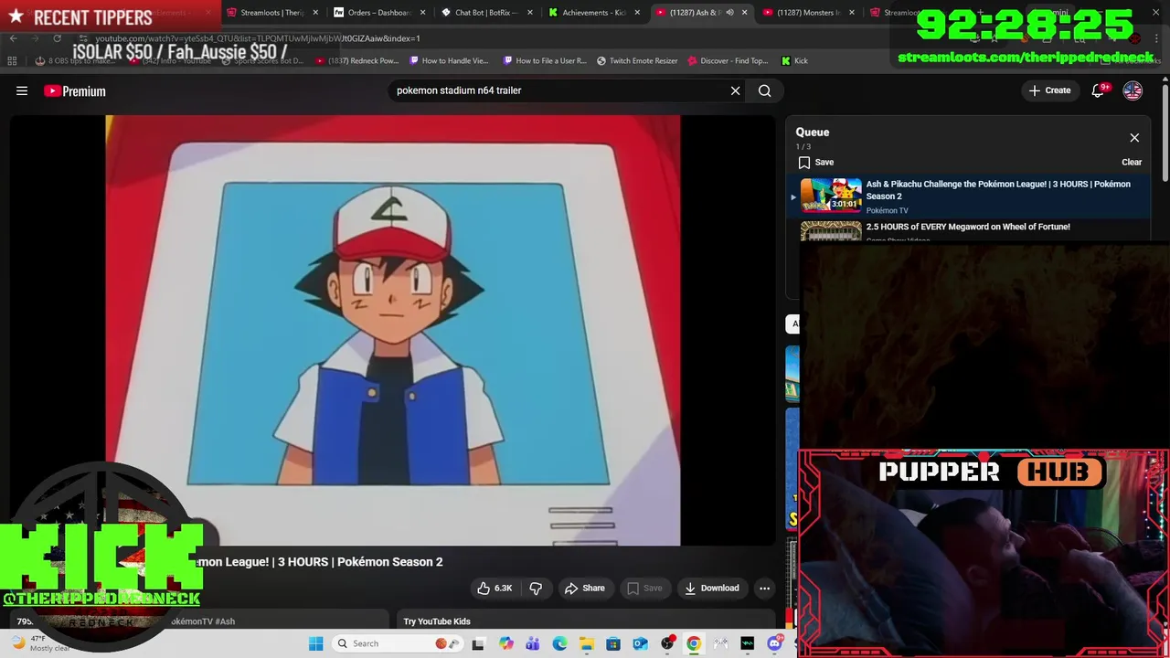Open Microsoft Teams from the taskbar
The width and height of the screenshot is (1170, 658).
pos(533,643)
